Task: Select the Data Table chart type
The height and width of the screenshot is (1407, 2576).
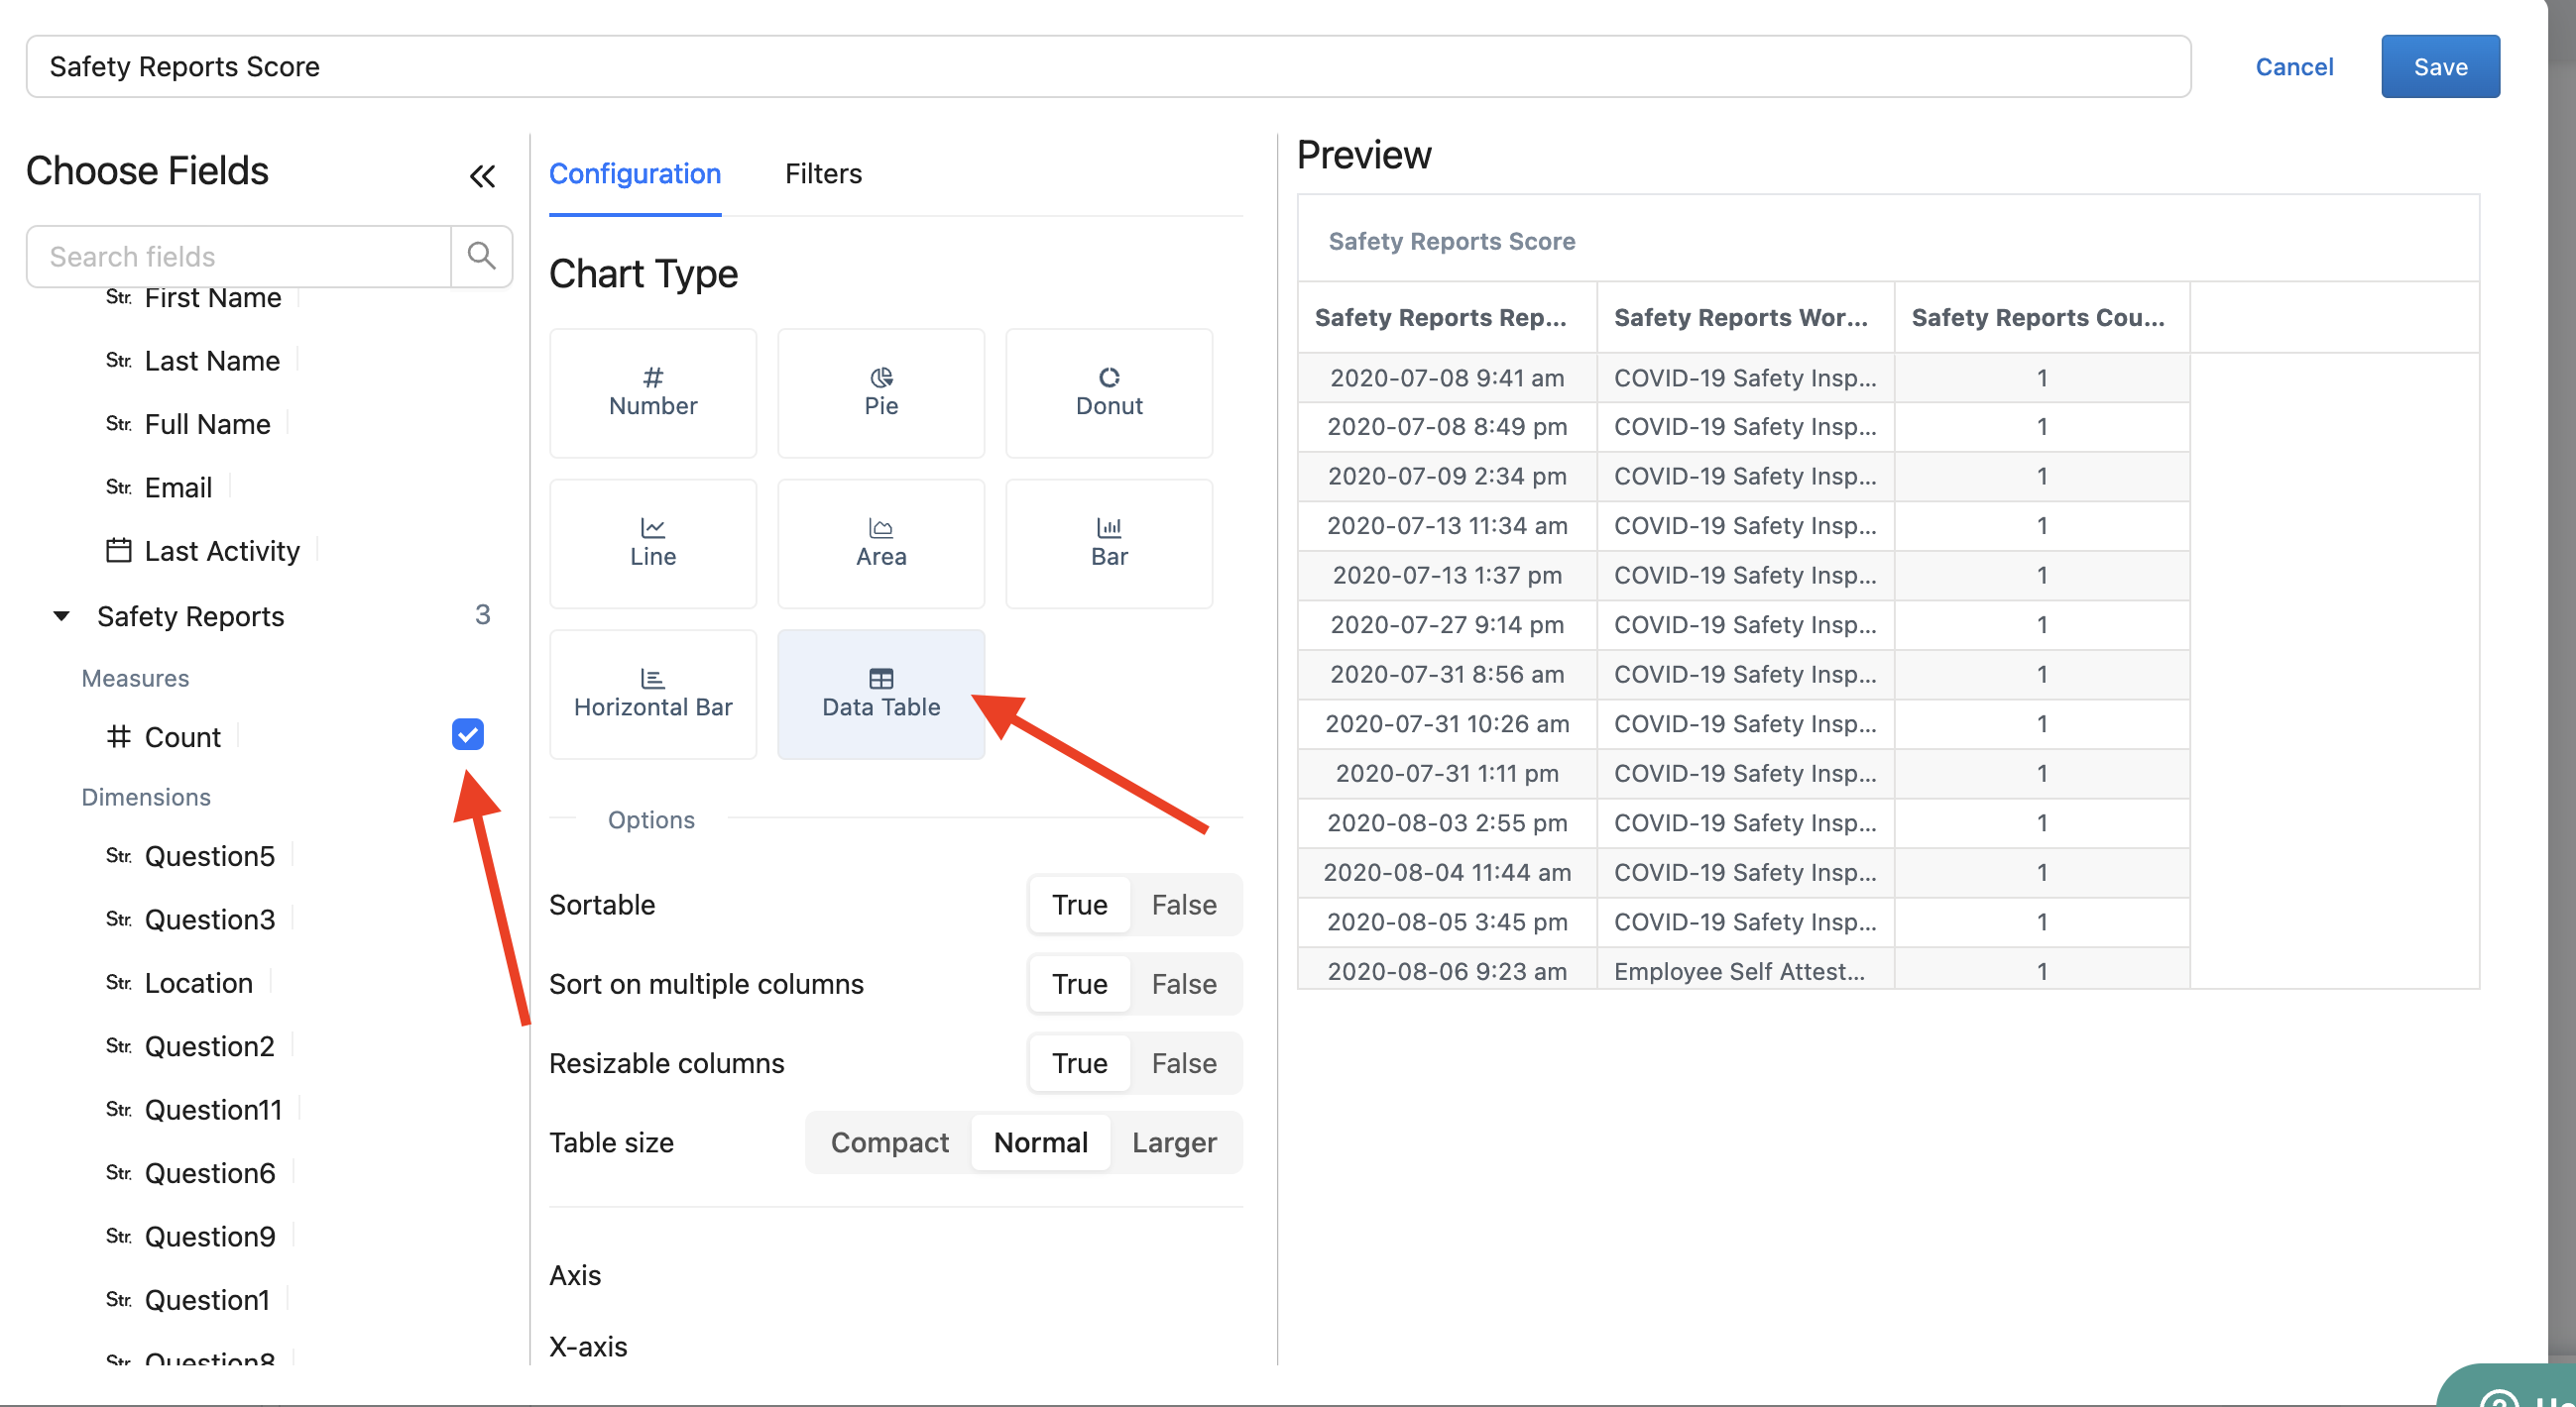Action: coord(881,694)
